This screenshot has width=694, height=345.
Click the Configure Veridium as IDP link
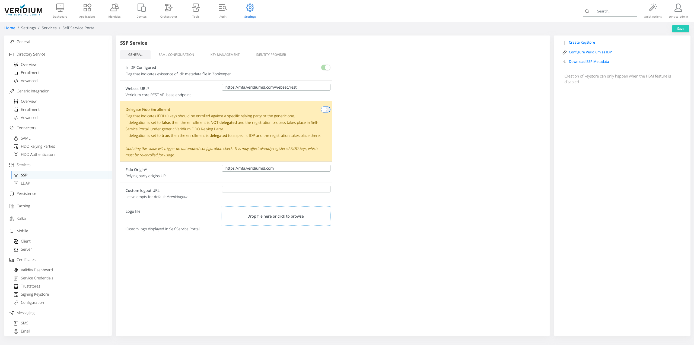pyautogui.click(x=590, y=52)
